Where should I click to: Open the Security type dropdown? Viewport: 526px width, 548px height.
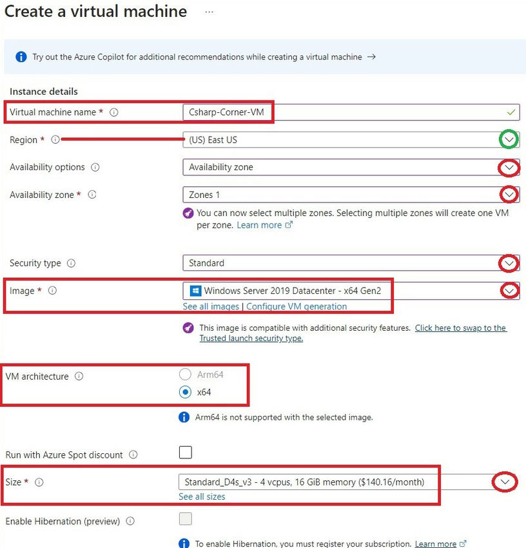pyautogui.click(x=509, y=263)
